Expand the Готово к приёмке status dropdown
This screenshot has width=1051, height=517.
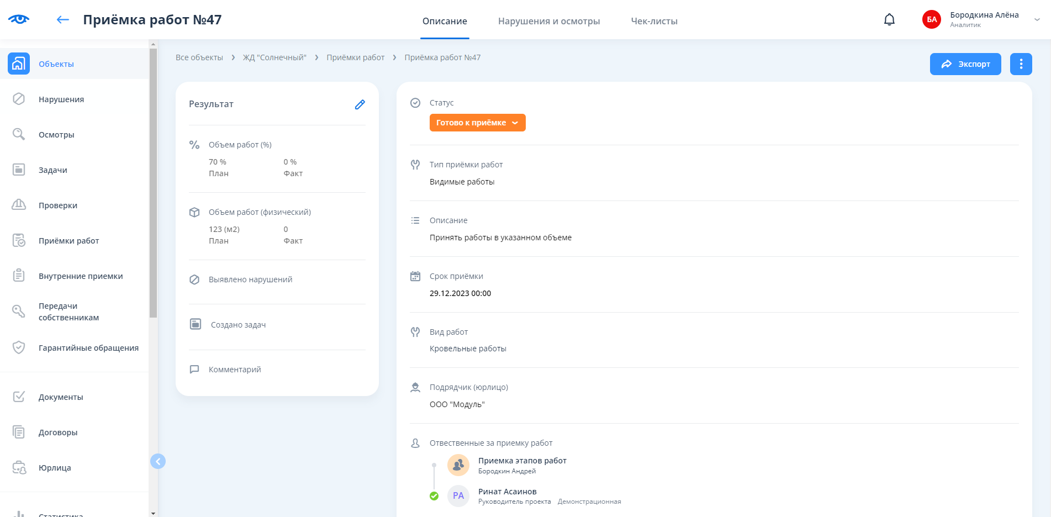477,123
